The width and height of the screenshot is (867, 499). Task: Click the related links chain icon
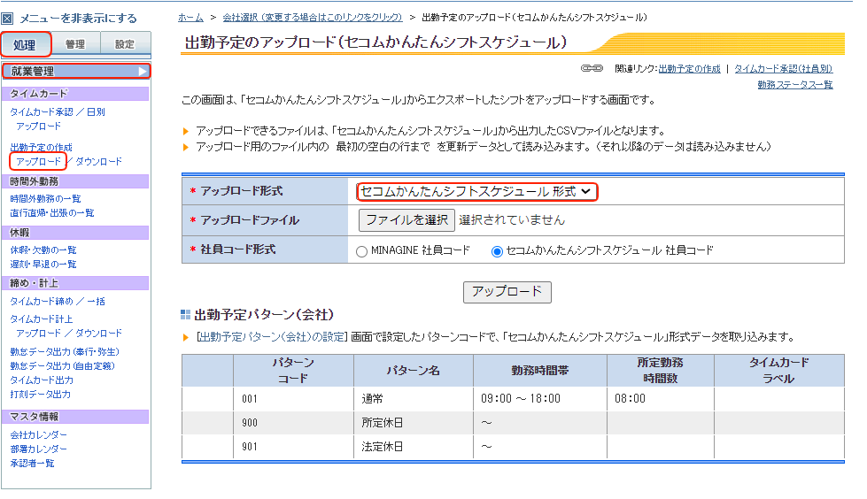coord(592,68)
